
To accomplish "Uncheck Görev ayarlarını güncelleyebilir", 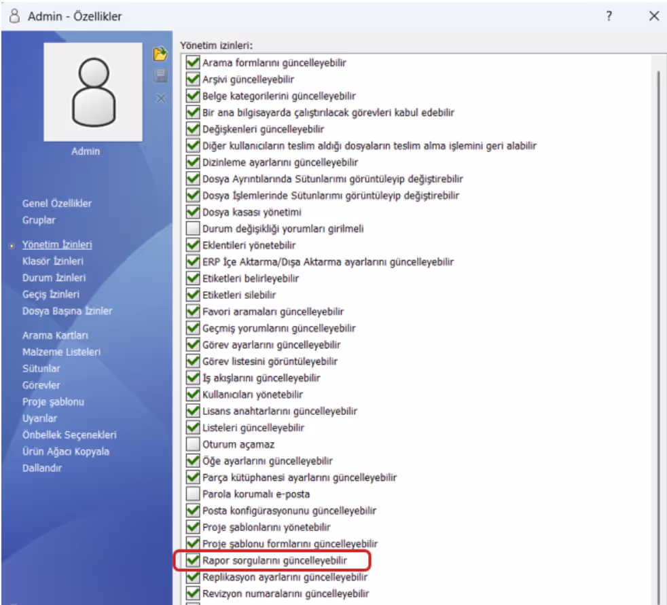I will click(193, 344).
